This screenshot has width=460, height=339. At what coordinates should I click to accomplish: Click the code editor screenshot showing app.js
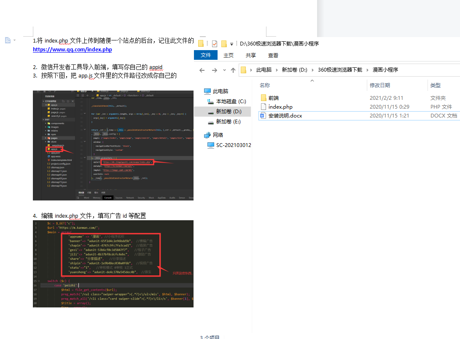[113, 145]
